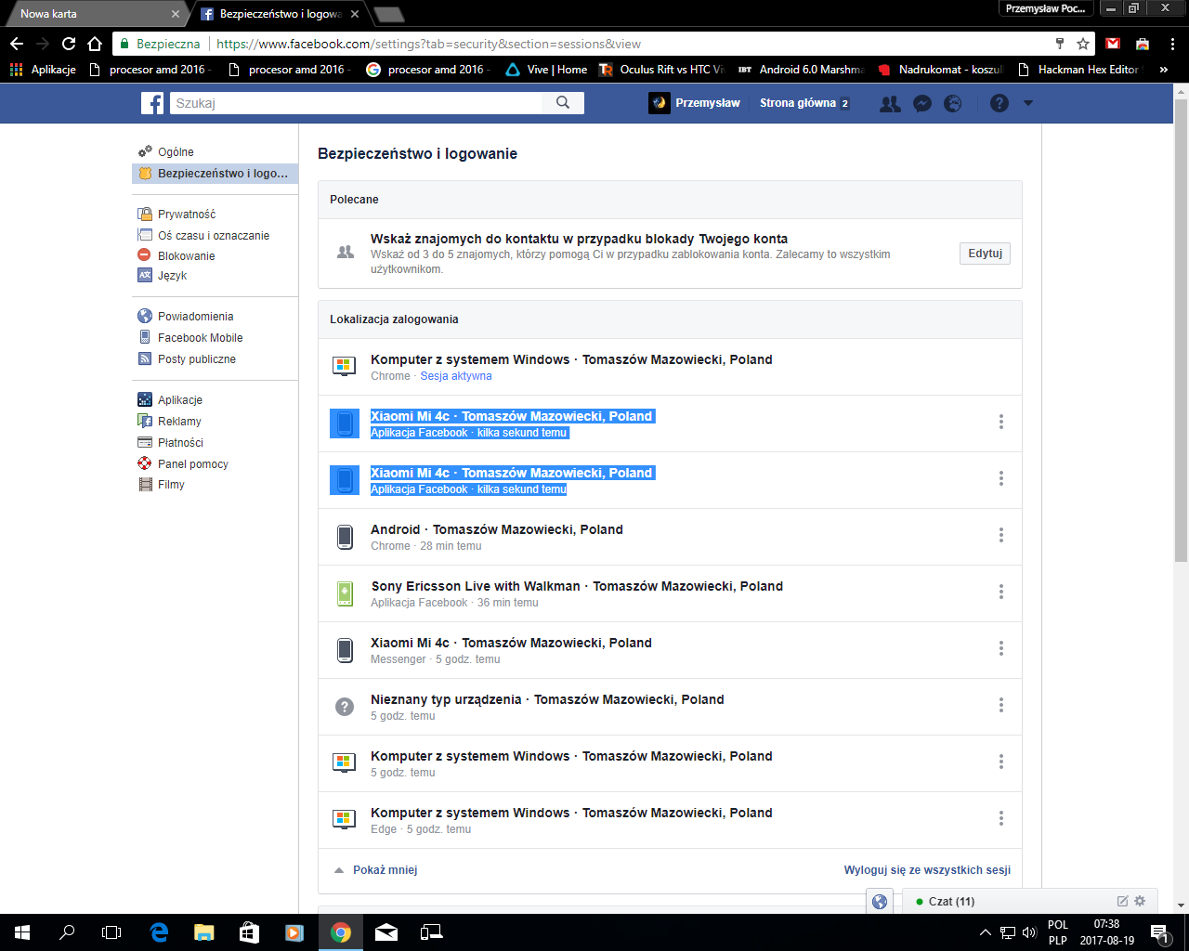This screenshot has width=1189, height=951.
Task: Bookmark page with the star icon
Action: pos(1083,44)
